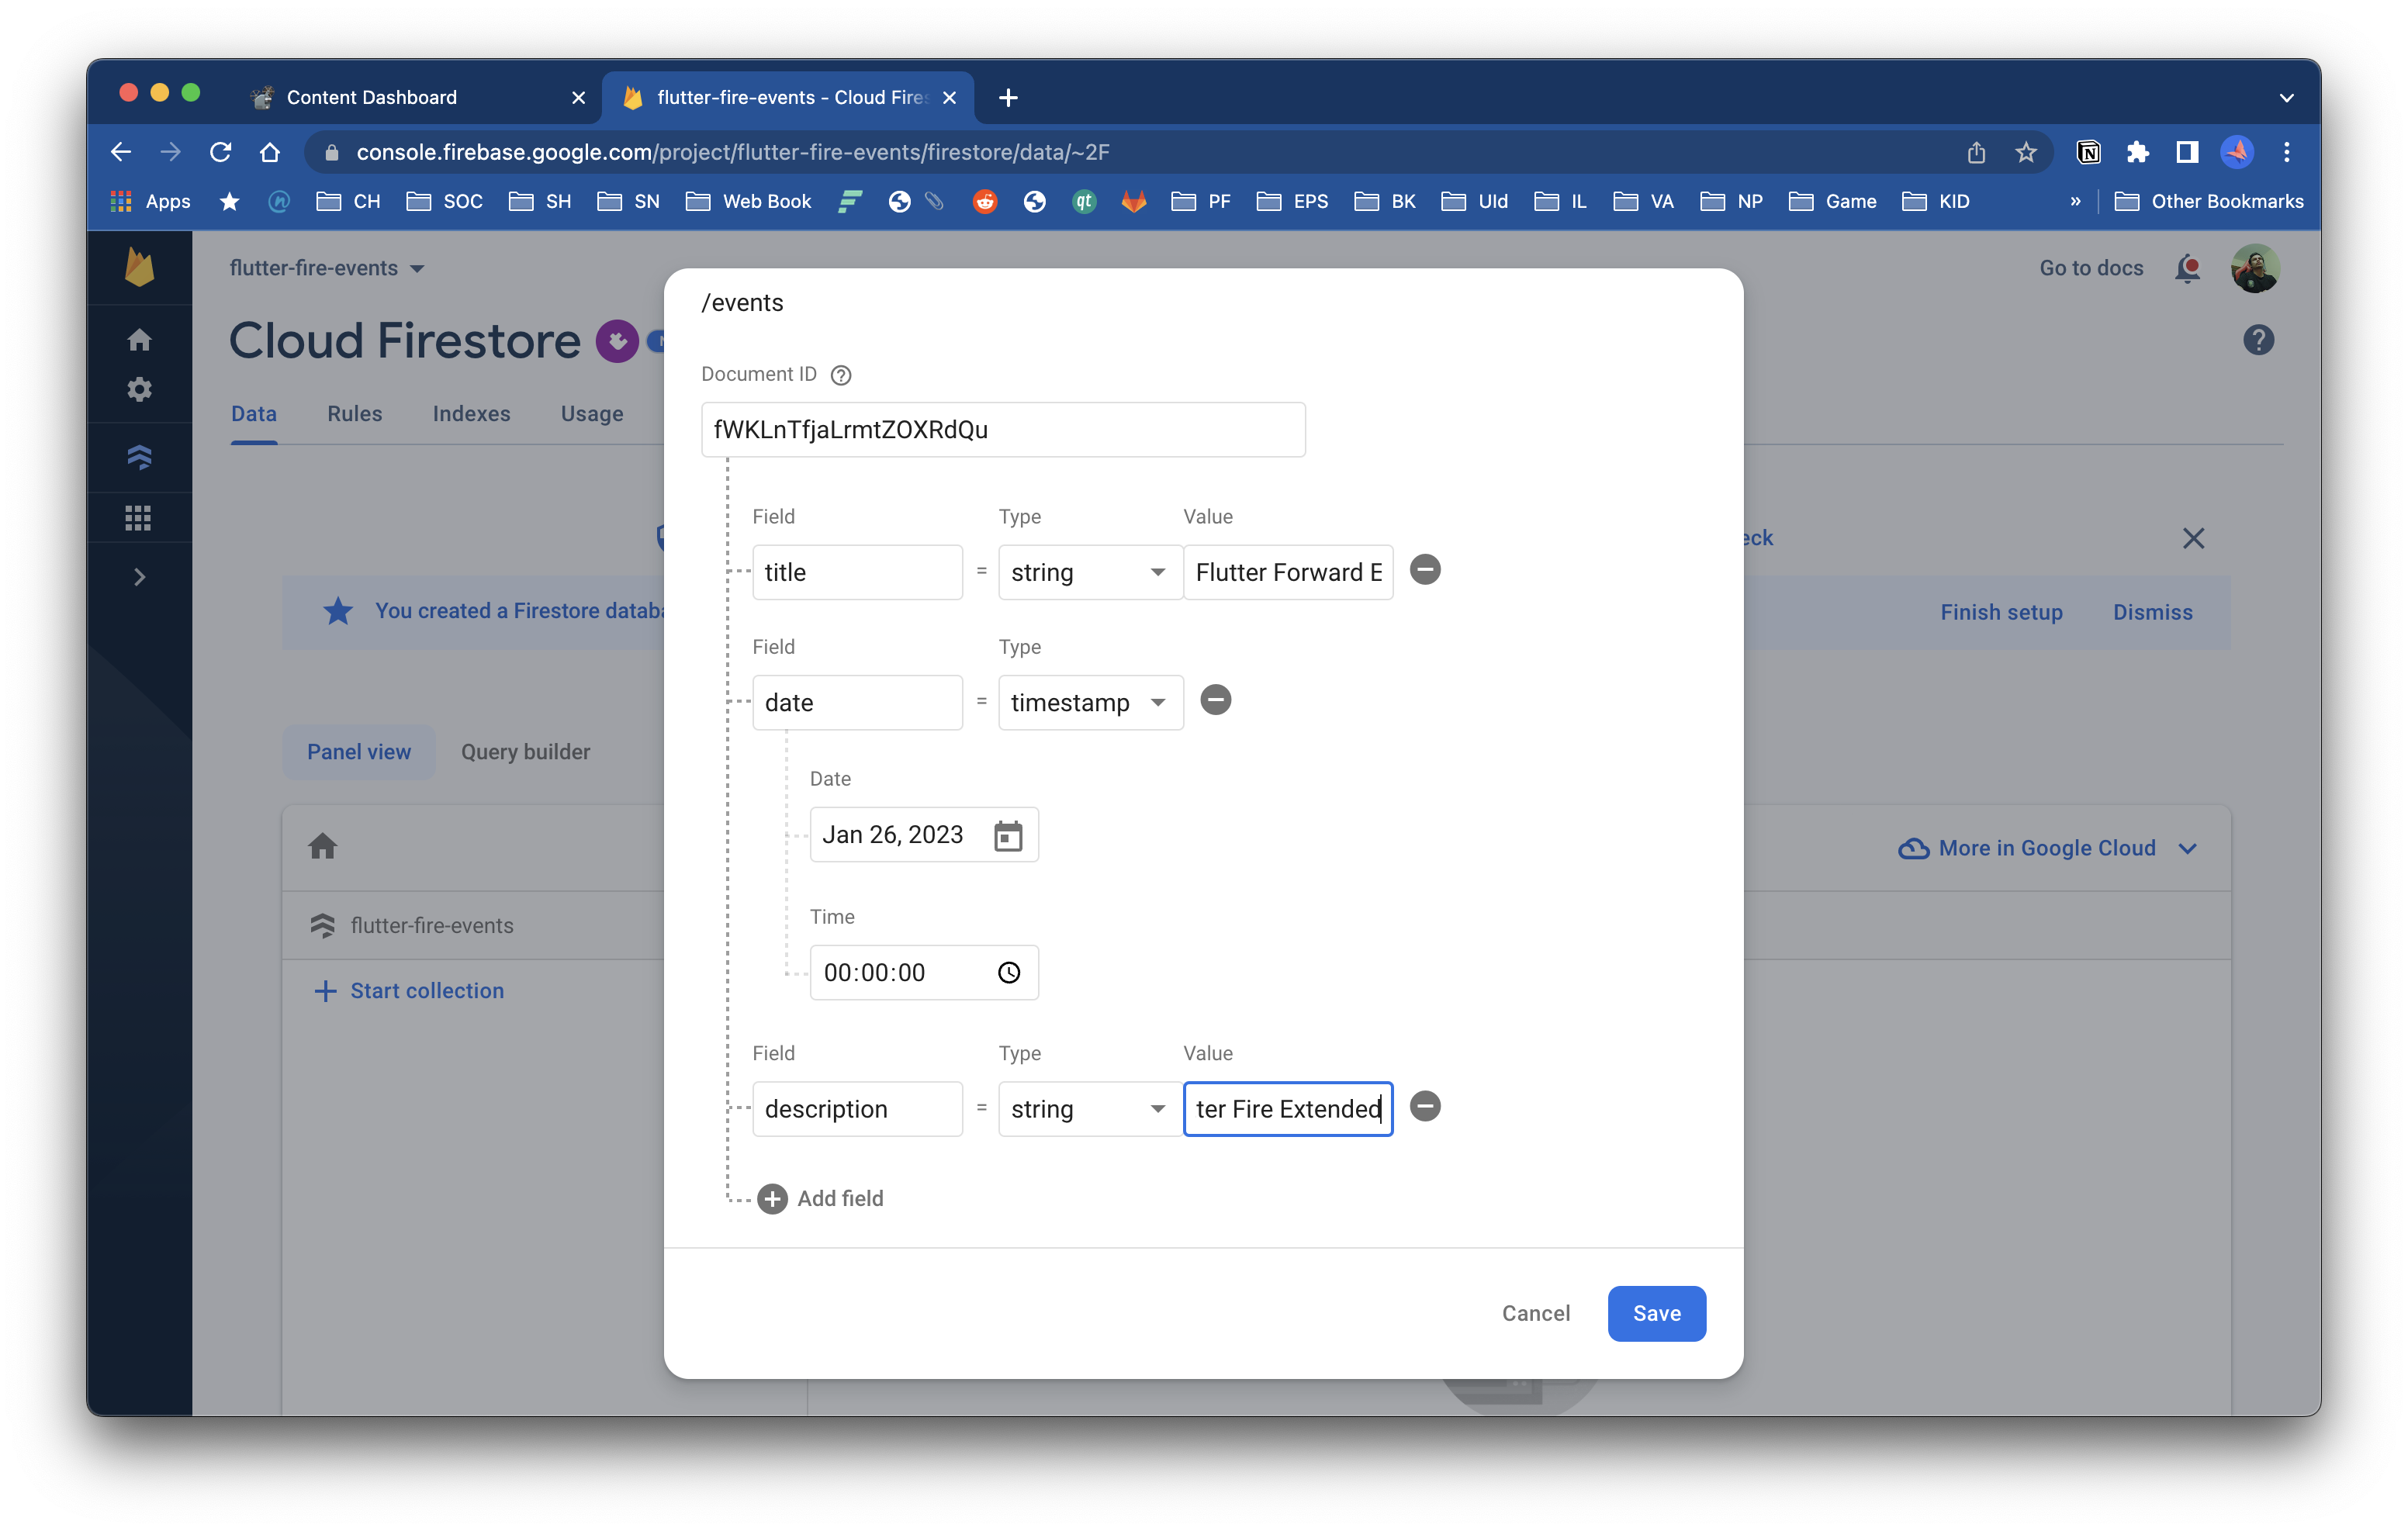
Task: Click the Finish setup link
Action: point(2001,612)
